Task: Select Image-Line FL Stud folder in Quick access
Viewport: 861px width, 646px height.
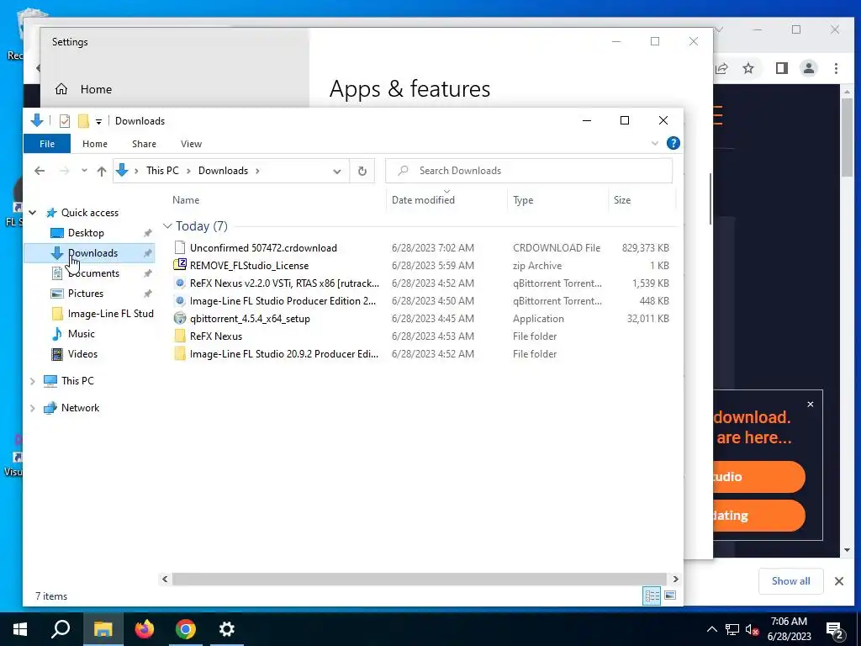Action: (110, 314)
